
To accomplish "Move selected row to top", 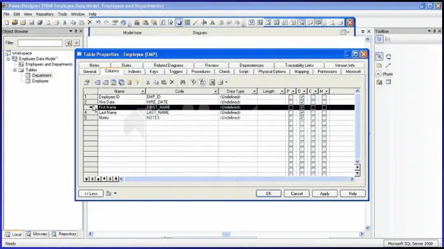I will coord(87,178).
